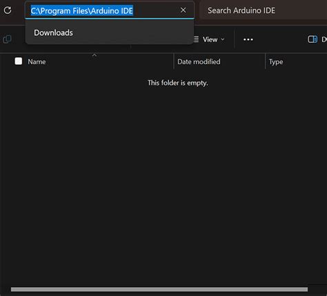This screenshot has height=296, width=327.
Task: Click the partly visible Details label at right
Action: (324, 39)
